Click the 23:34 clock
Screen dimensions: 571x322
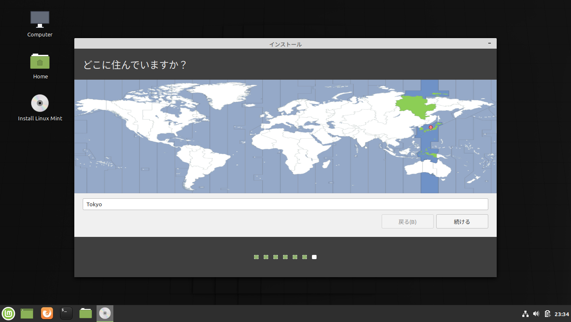(562, 314)
